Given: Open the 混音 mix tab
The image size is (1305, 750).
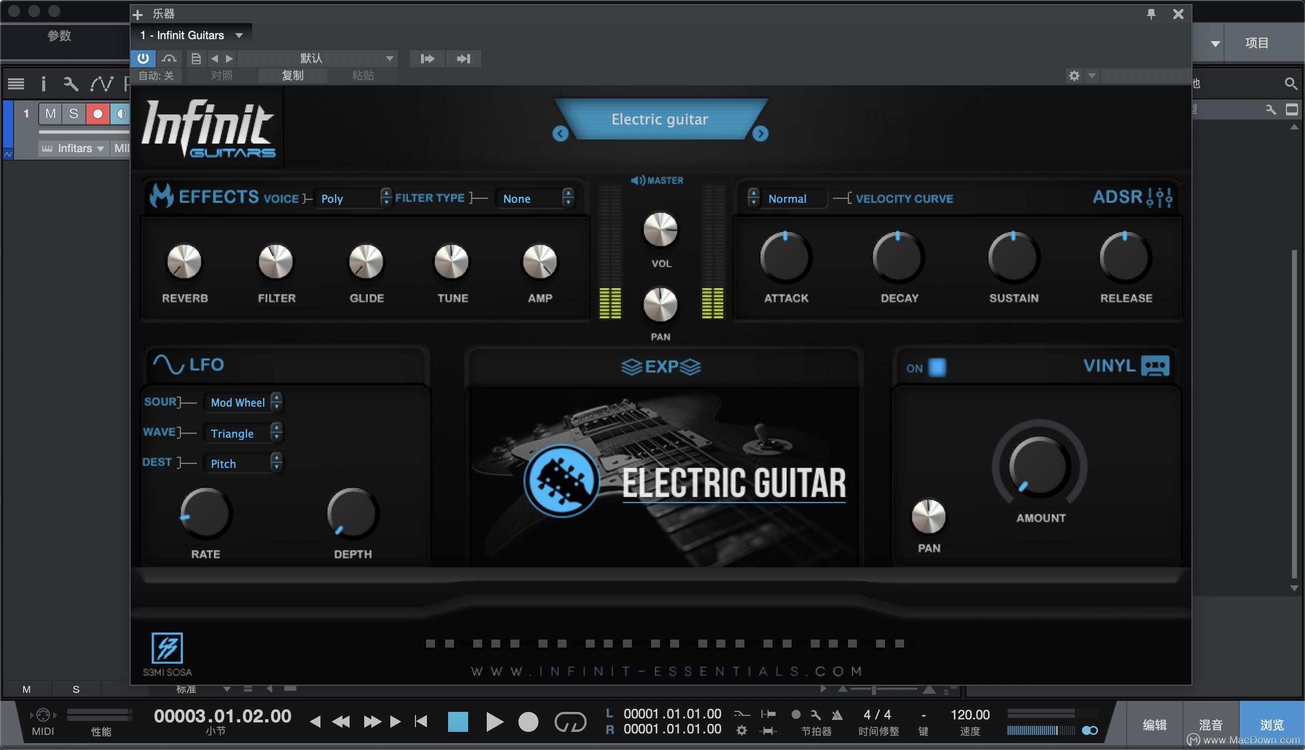Looking at the screenshot, I should click(x=1210, y=725).
